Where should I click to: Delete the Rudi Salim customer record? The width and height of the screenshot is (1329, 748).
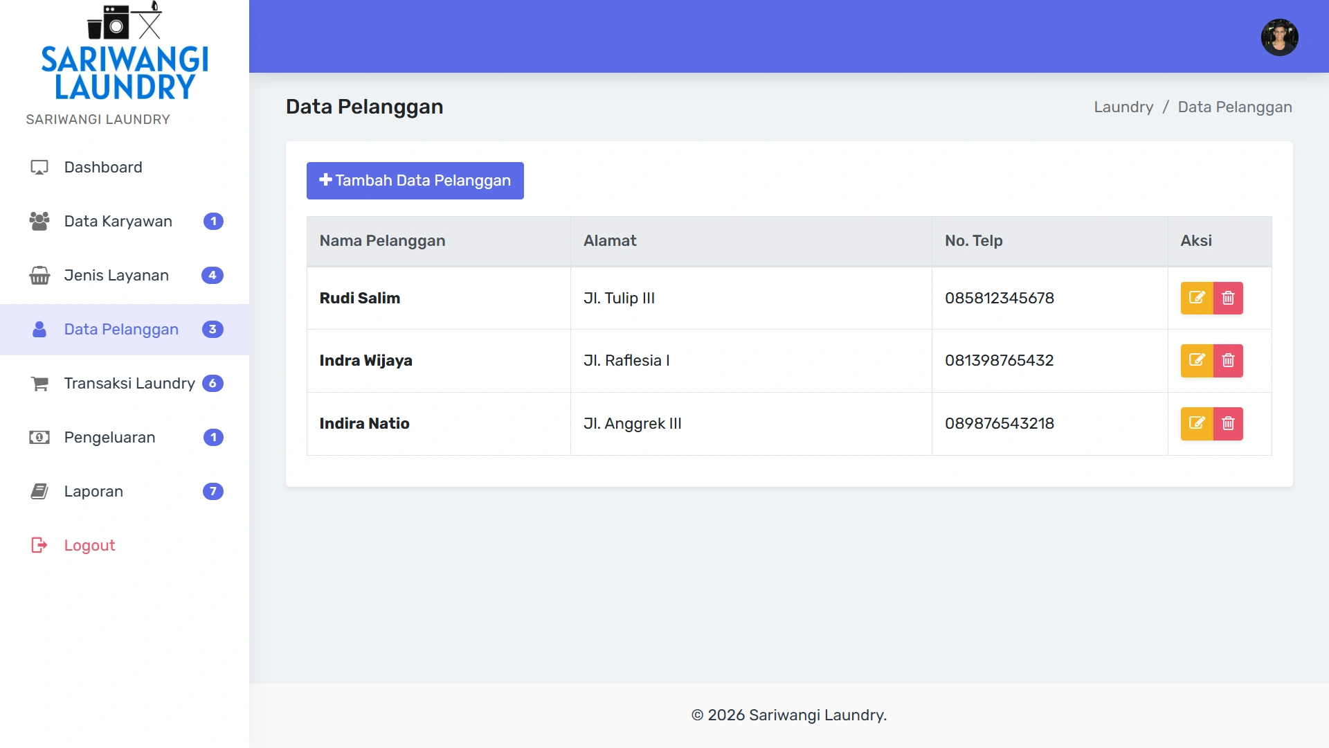tap(1228, 299)
